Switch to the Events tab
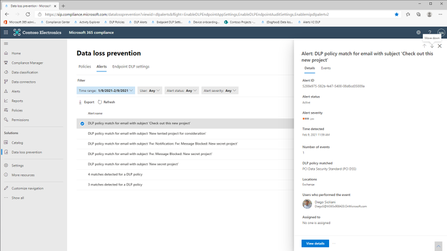The width and height of the screenshot is (447, 251). point(326,68)
